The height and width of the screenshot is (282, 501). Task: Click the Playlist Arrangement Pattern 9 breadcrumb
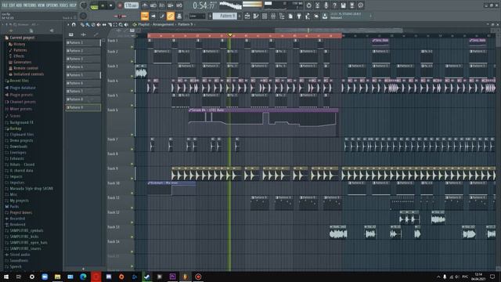(x=165, y=24)
